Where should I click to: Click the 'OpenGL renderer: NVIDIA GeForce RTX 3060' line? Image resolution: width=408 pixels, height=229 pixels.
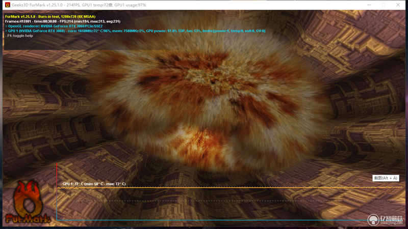(x=54, y=26)
